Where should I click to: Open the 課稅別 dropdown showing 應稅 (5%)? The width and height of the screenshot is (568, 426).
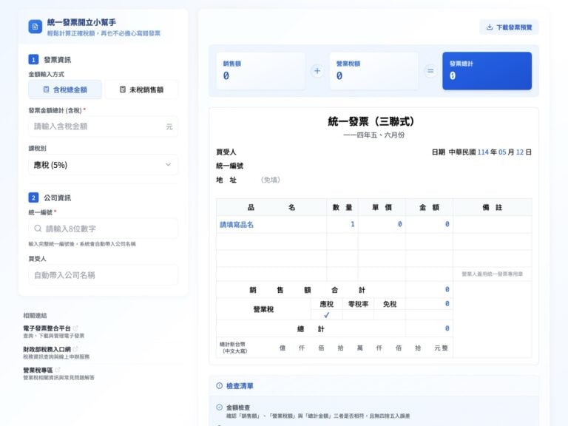103,165
